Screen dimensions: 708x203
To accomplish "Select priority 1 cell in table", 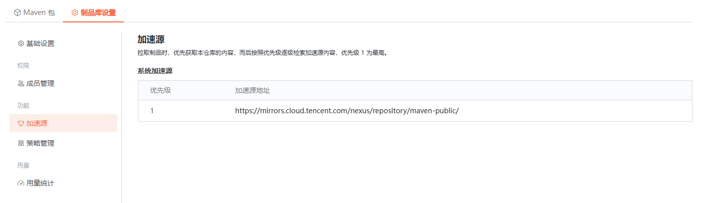I will [x=152, y=111].
